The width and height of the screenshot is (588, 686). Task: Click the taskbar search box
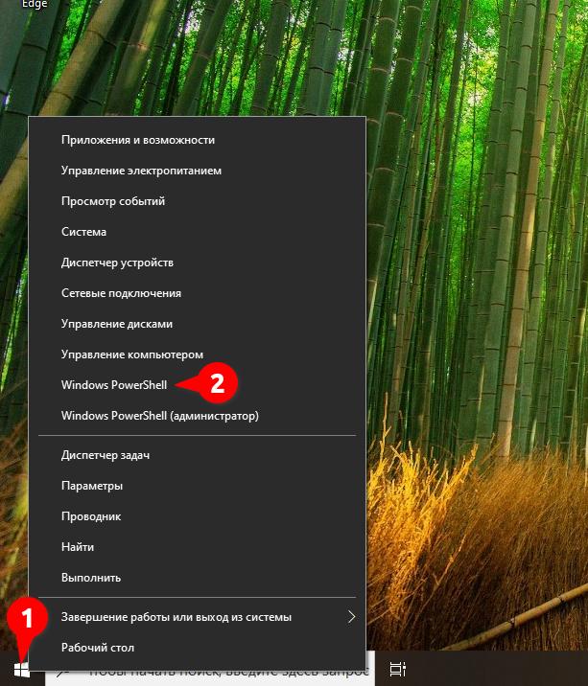pyautogui.click(x=209, y=670)
